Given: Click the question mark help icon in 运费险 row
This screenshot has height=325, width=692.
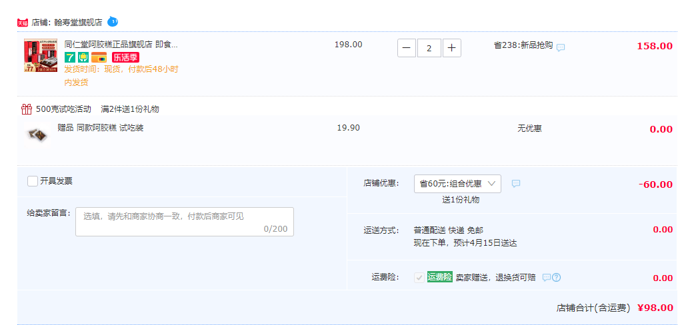Looking at the screenshot, I should 557,277.
